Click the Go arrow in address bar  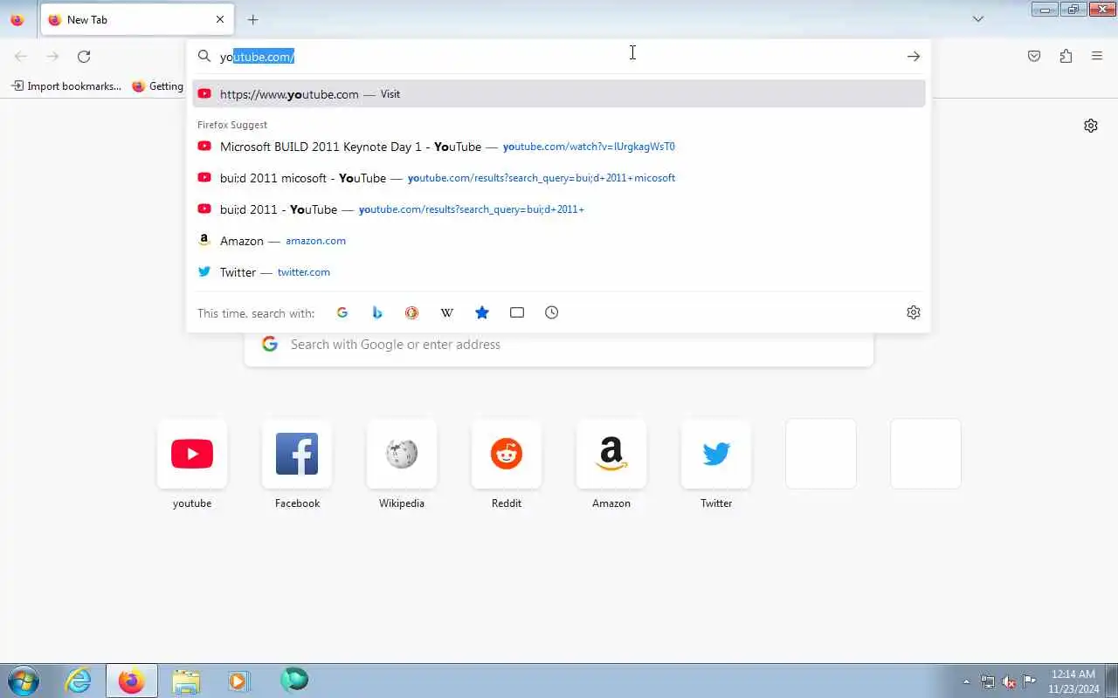pos(914,57)
